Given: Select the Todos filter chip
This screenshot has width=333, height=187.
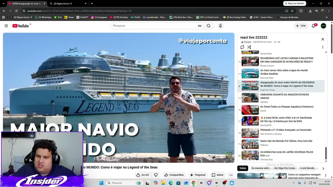Looking at the screenshot, I should pos(243,168).
